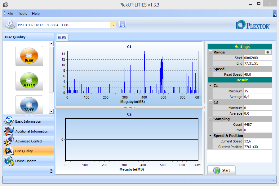The height and width of the screenshot is (186, 279).
Task: Click the Sampling Count value 4487
Action: click(258, 125)
